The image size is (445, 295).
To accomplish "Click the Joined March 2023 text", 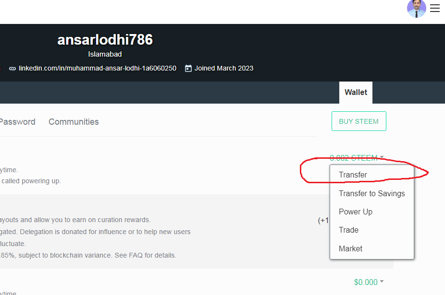I will tap(224, 68).
